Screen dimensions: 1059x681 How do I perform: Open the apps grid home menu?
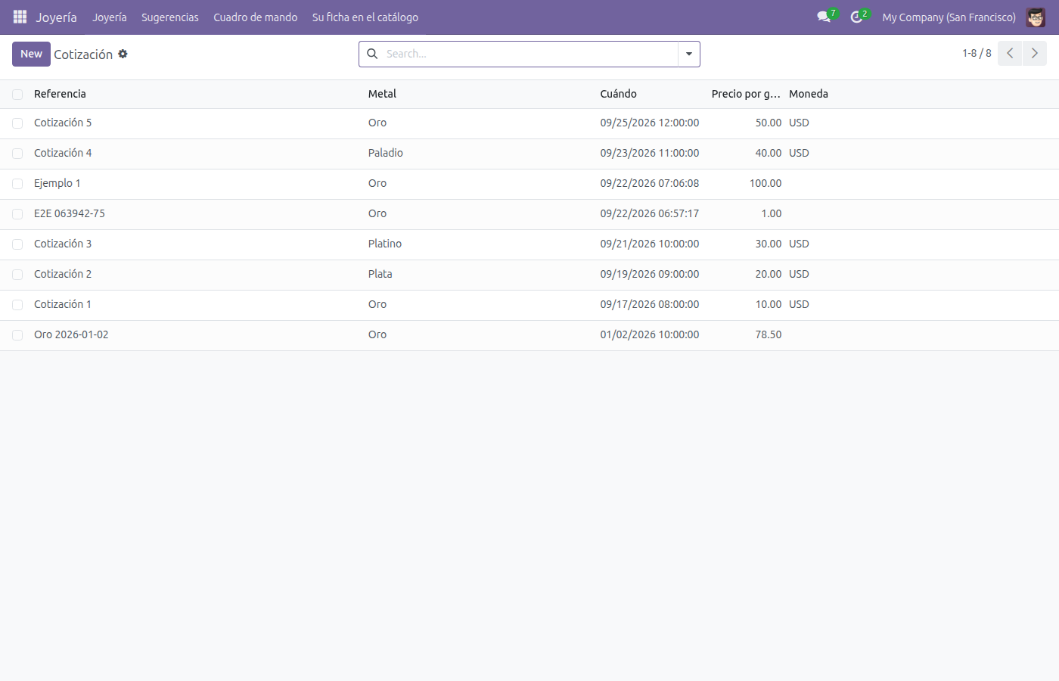[x=20, y=17]
